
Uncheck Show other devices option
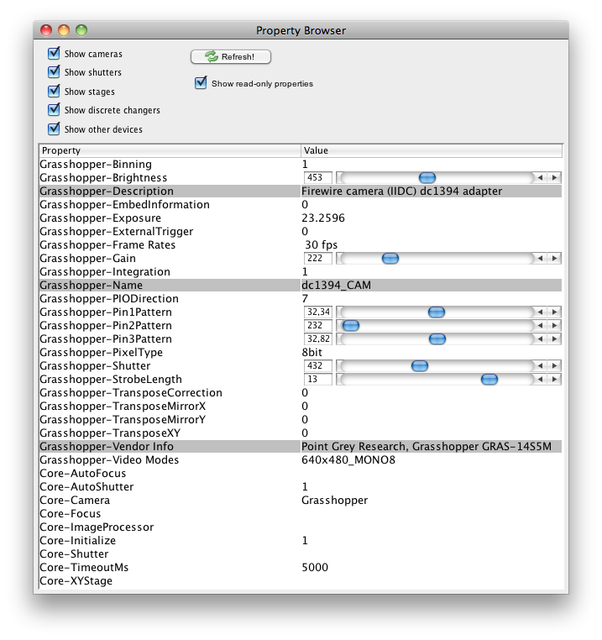click(x=55, y=129)
